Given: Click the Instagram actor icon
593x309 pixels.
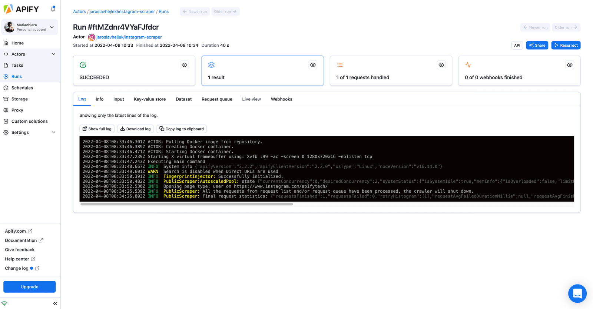Looking at the screenshot, I should [x=92, y=37].
